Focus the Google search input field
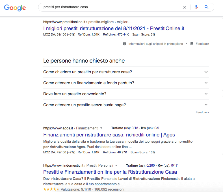The image size is (223, 192). pyautogui.click(x=110, y=7)
